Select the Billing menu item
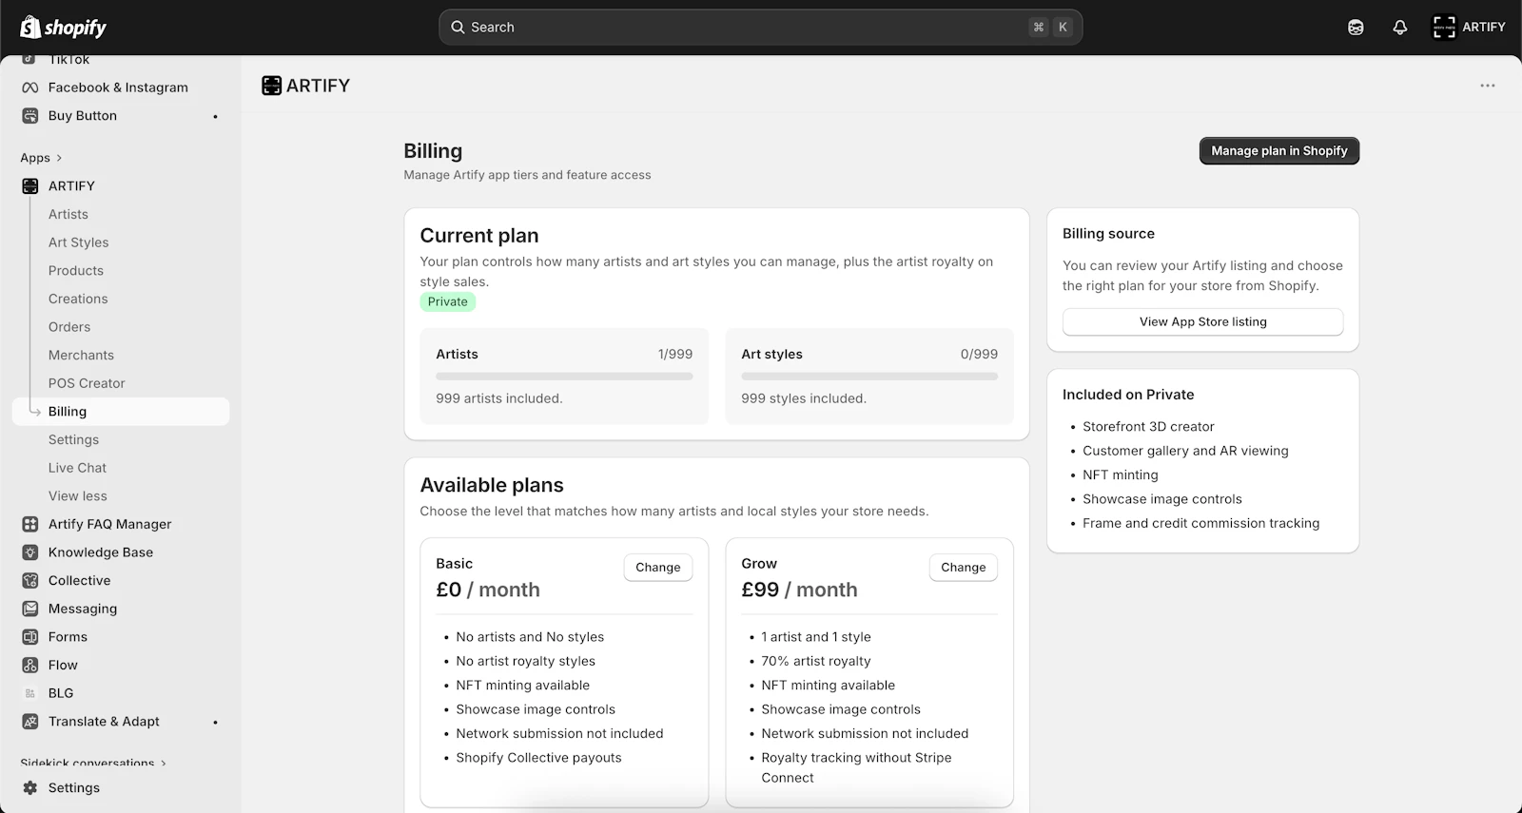Screen dimensions: 1522x813 pyautogui.click(x=121, y=412)
